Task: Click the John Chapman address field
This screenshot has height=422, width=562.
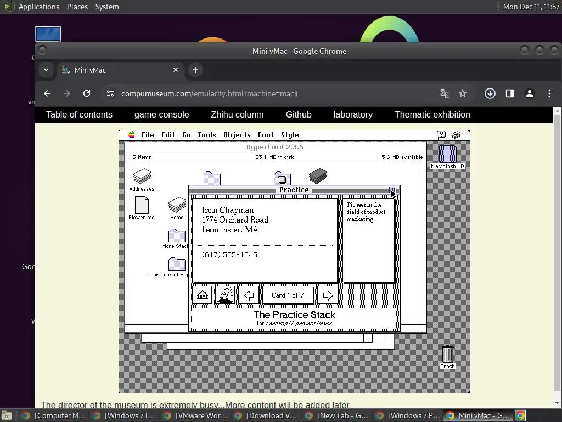Action: 235,220
